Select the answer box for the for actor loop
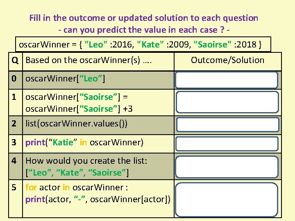Viewport: 295px width, 221px height. 227,200
